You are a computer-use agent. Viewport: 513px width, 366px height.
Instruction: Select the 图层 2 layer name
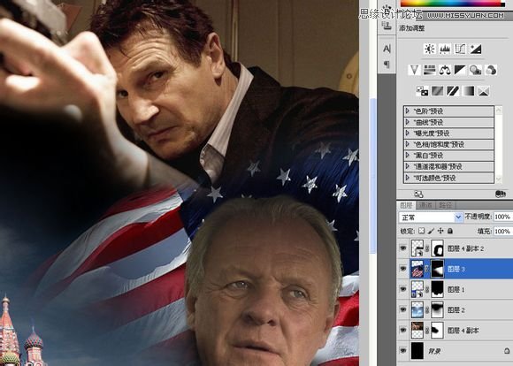pyautogui.click(x=456, y=309)
